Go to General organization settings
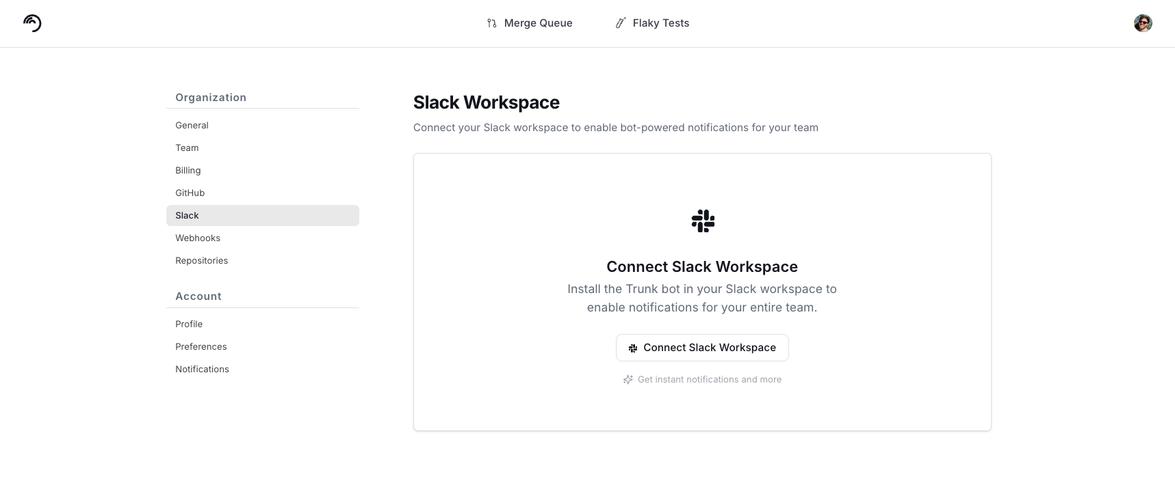This screenshot has height=498, width=1175. pos(192,126)
